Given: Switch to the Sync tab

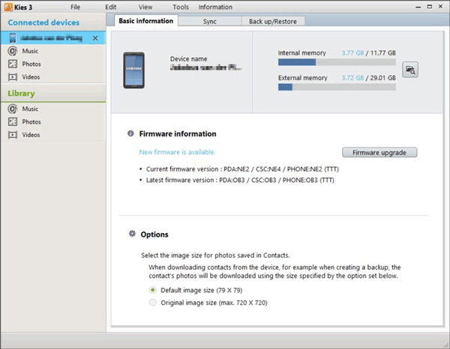Looking at the screenshot, I should coord(209,22).
